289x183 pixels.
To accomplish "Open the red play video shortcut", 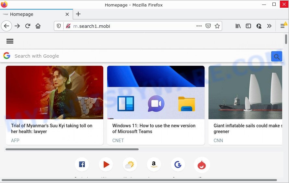I will 106,164.
